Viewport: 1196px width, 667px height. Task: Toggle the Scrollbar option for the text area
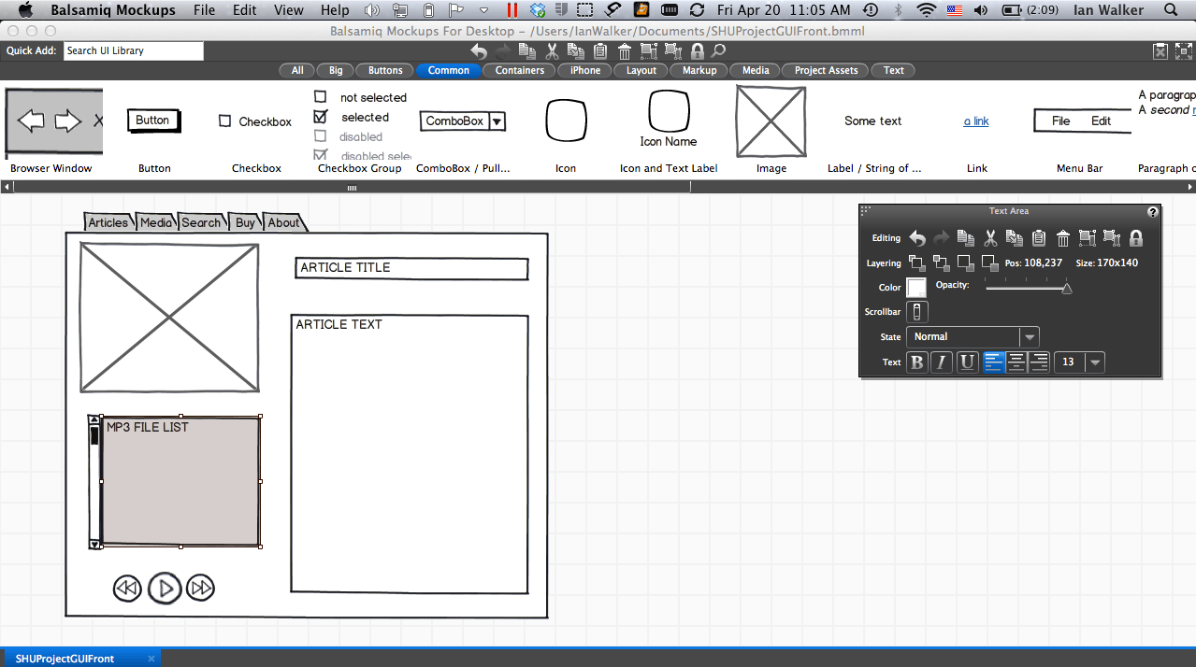[x=916, y=312]
